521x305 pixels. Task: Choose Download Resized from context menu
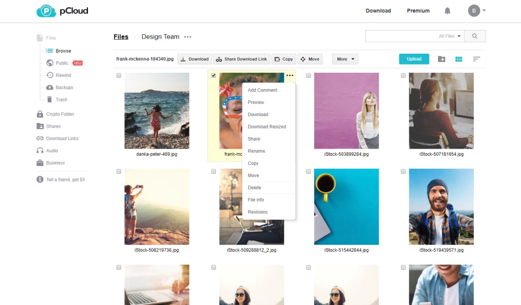point(267,126)
